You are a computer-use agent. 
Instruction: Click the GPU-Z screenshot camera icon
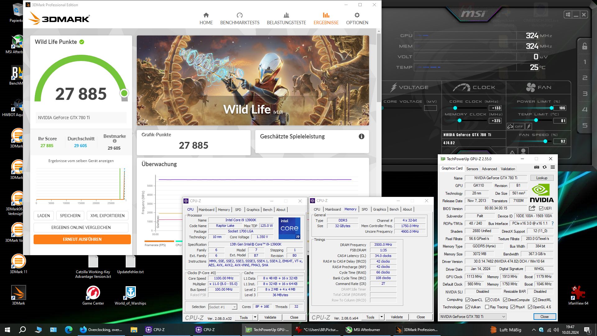[x=537, y=167]
